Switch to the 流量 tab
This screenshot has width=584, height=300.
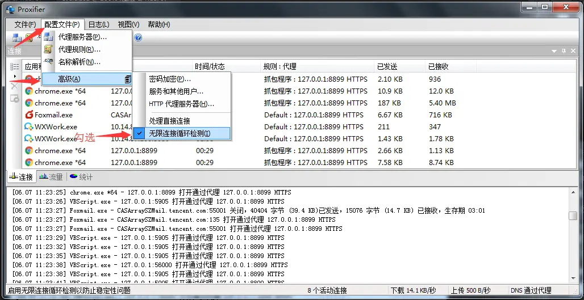click(x=51, y=177)
